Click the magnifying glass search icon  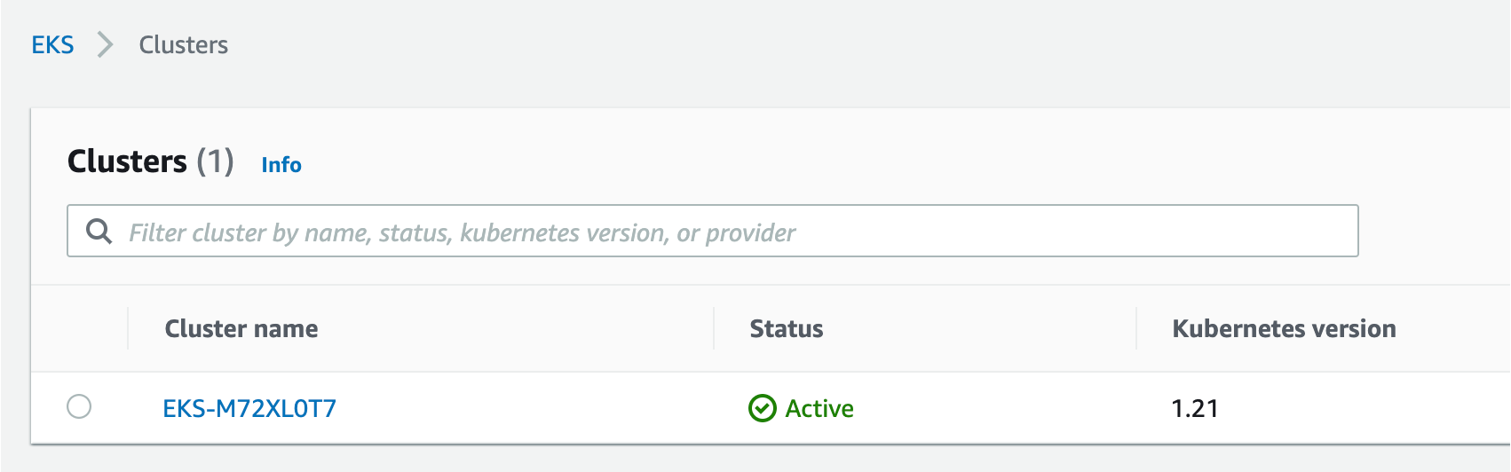click(99, 232)
